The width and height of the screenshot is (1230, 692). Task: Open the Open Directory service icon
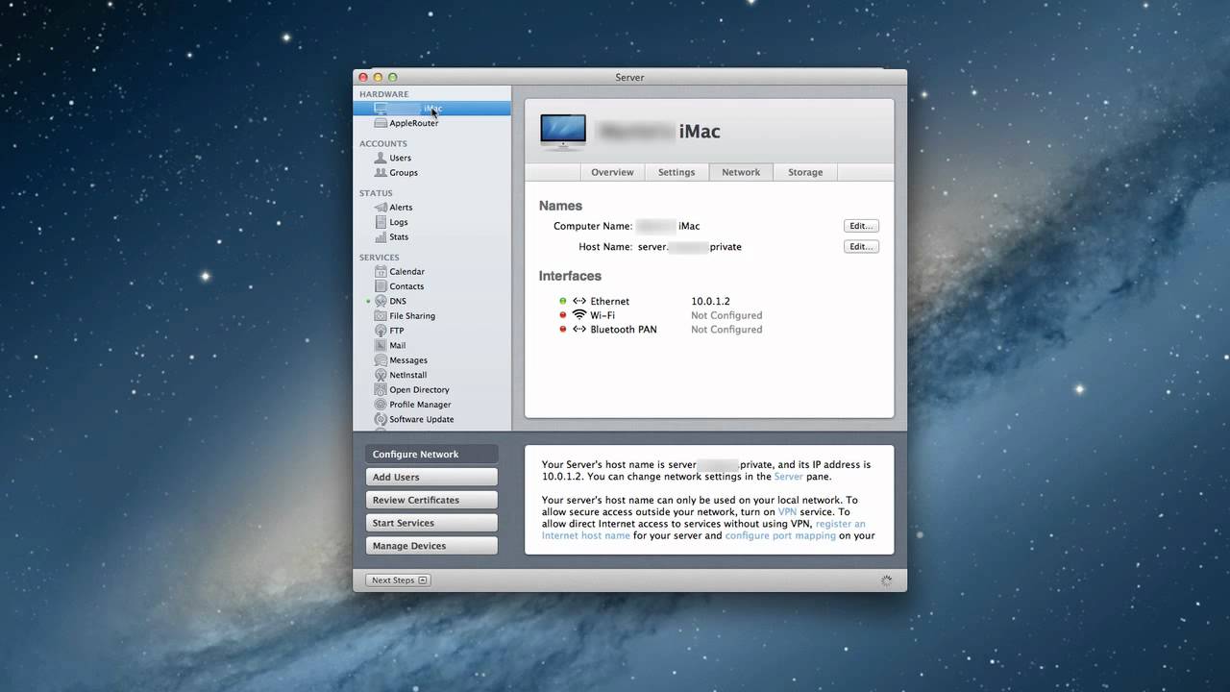point(381,390)
